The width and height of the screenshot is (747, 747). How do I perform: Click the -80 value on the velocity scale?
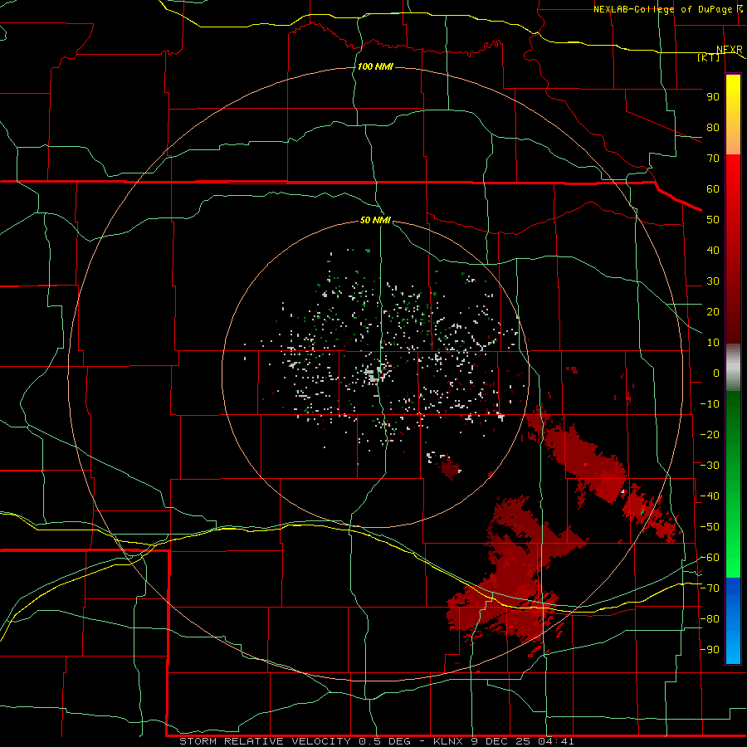click(710, 619)
